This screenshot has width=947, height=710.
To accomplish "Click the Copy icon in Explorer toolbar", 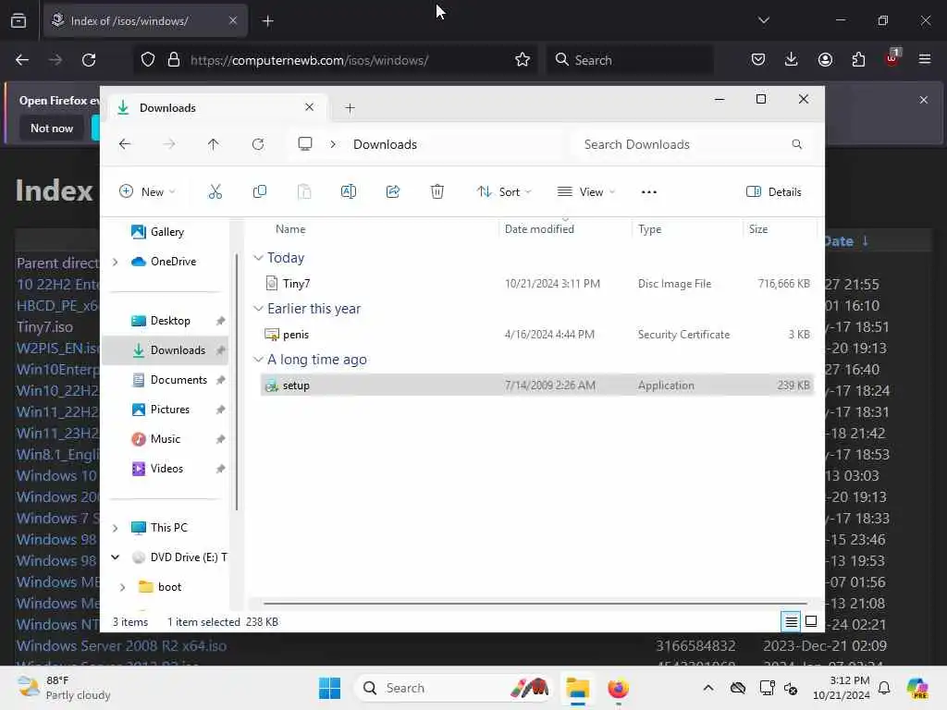I will (x=260, y=192).
